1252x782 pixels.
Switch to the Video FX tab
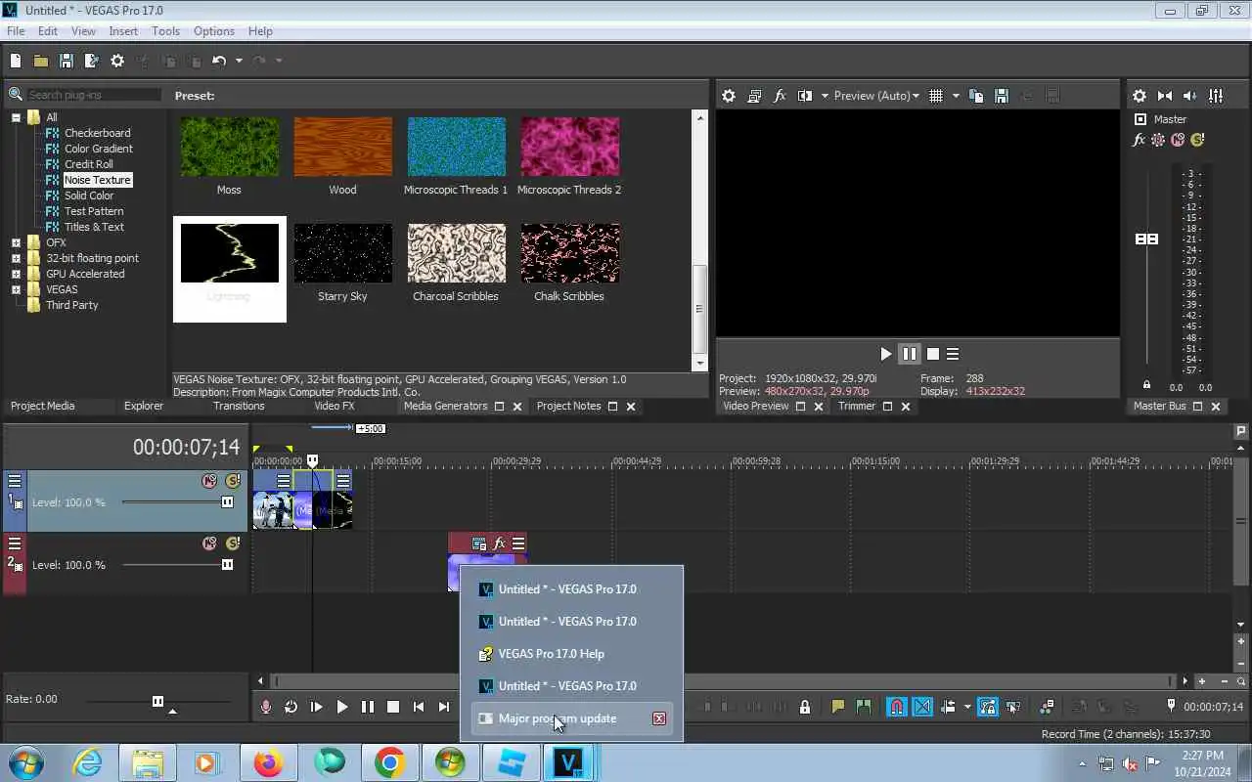click(x=335, y=406)
